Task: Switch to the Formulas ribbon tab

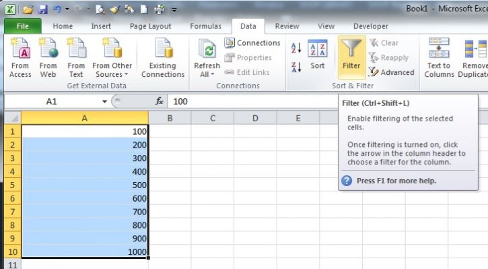Action: tap(205, 26)
